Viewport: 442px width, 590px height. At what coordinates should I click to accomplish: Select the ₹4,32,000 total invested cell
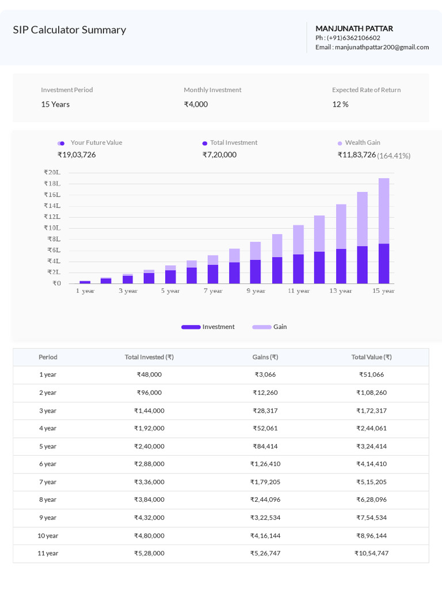149,518
